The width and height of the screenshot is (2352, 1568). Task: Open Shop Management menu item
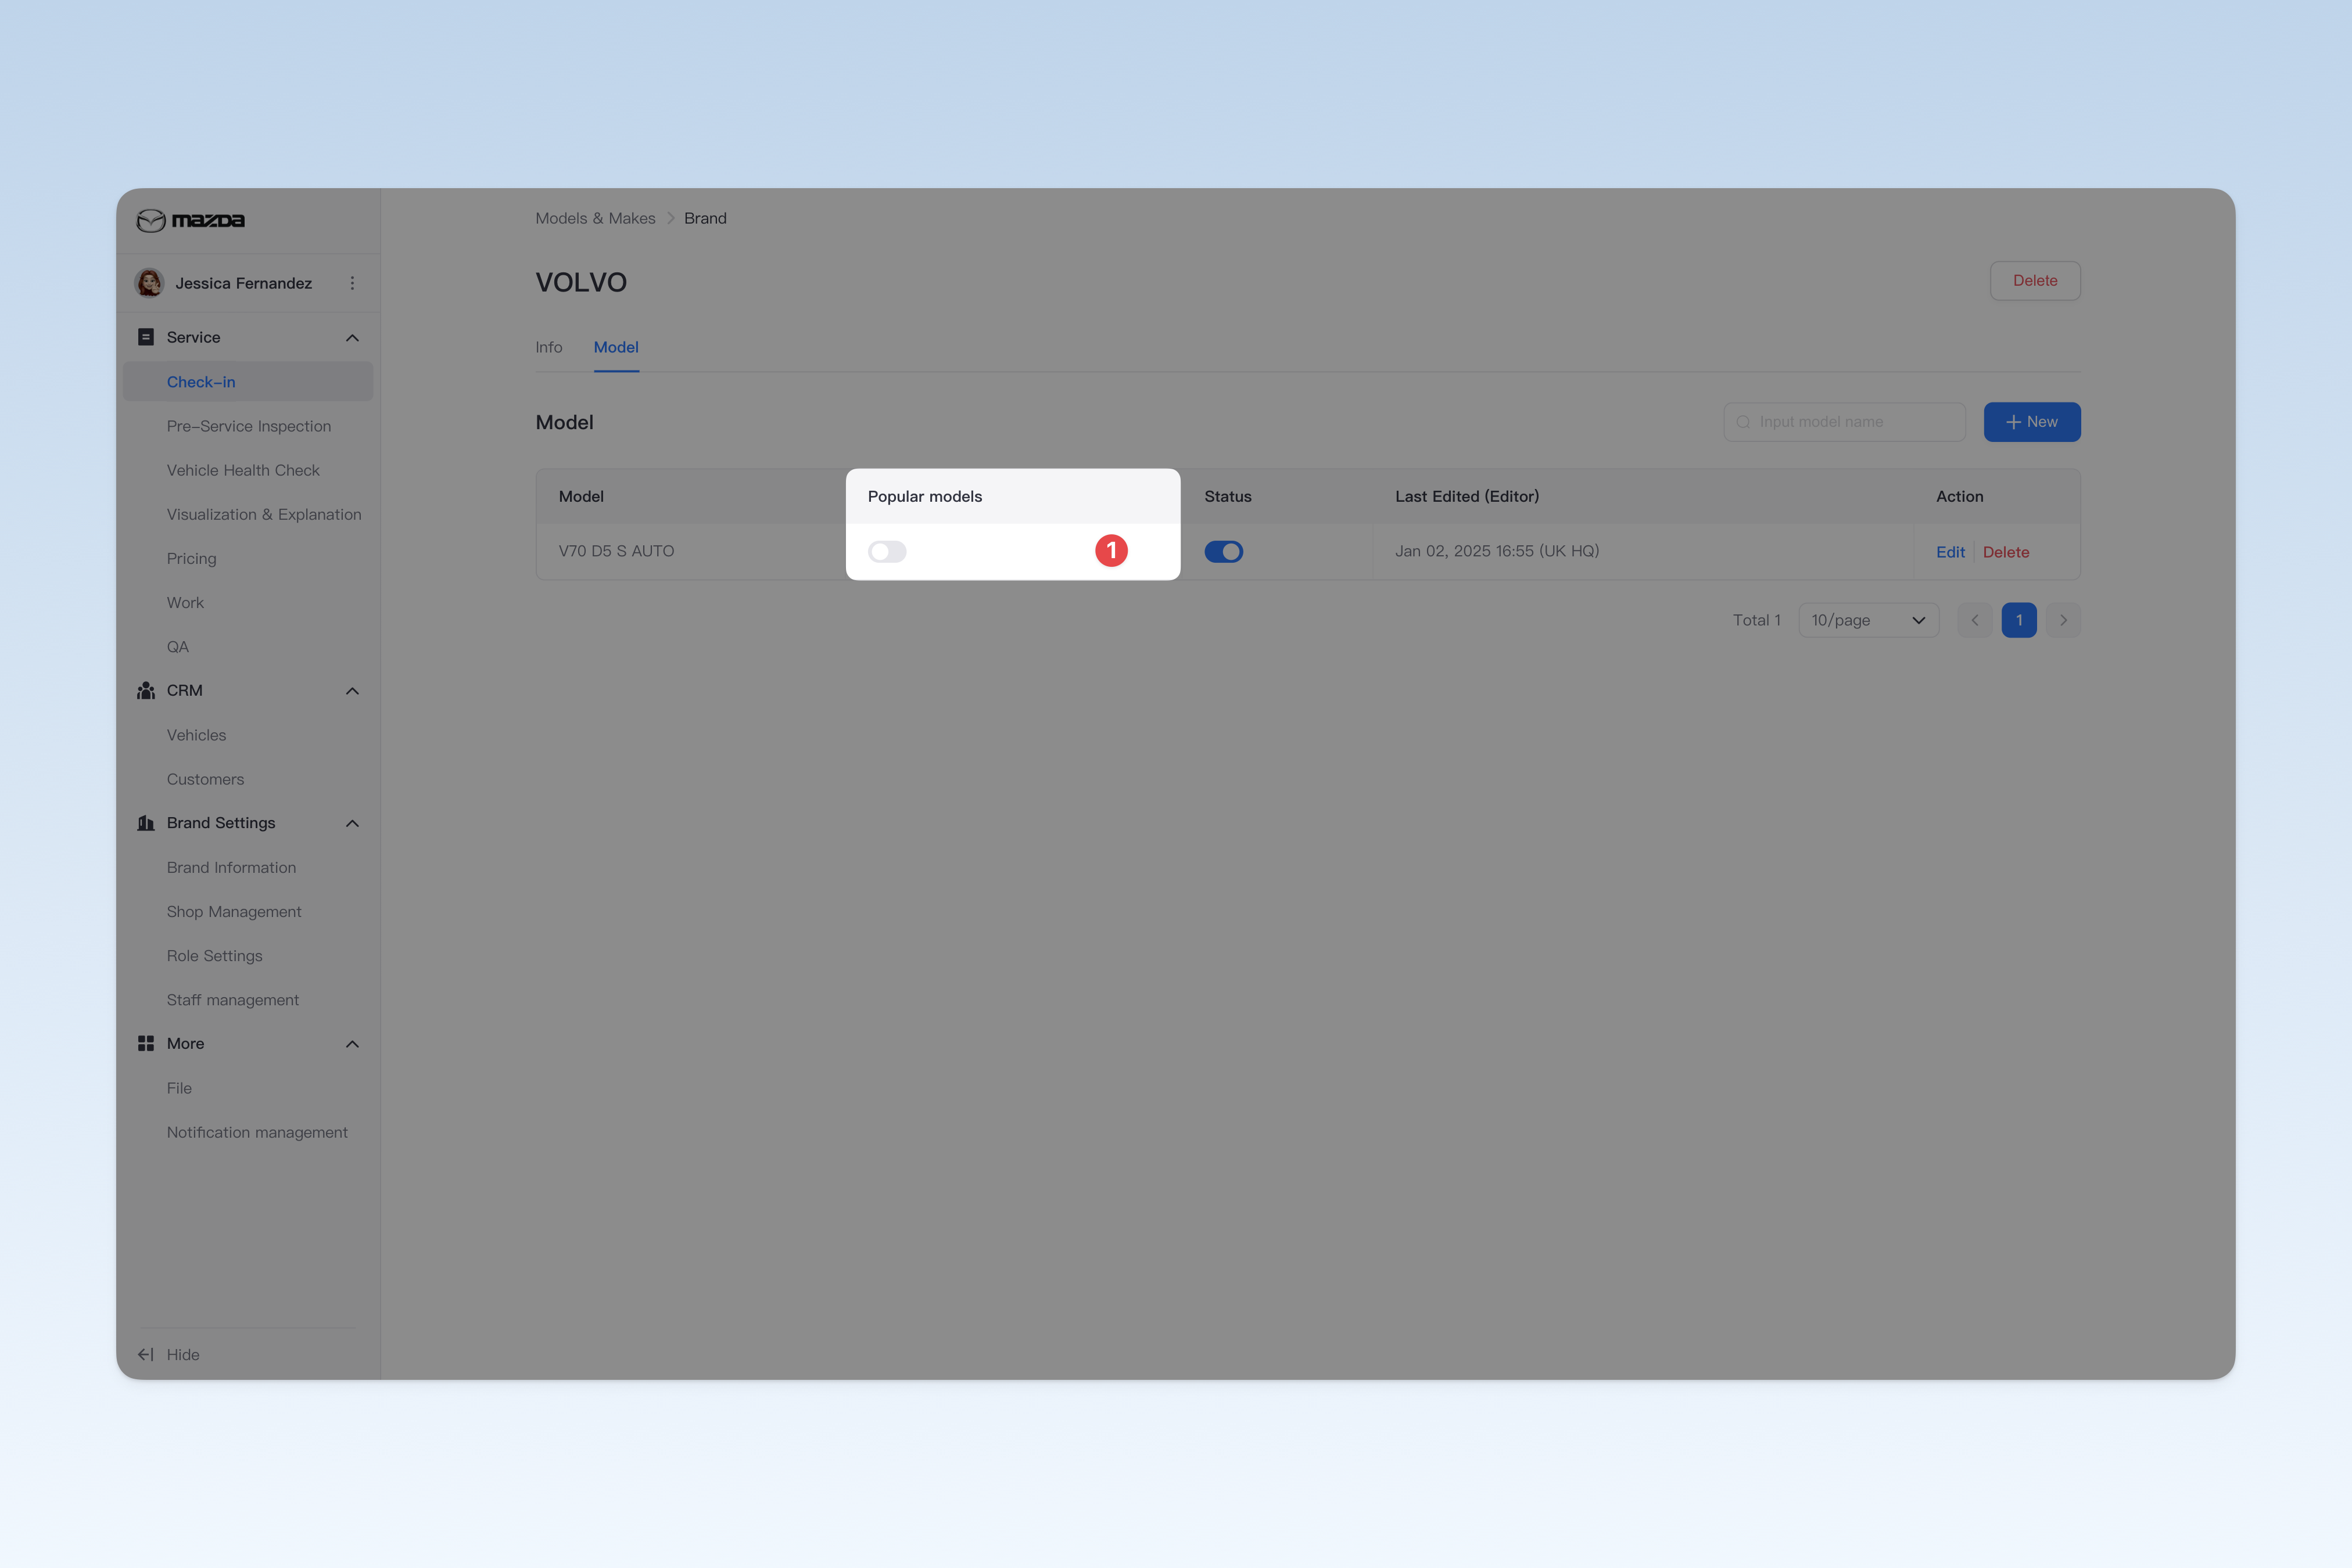coord(248,911)
